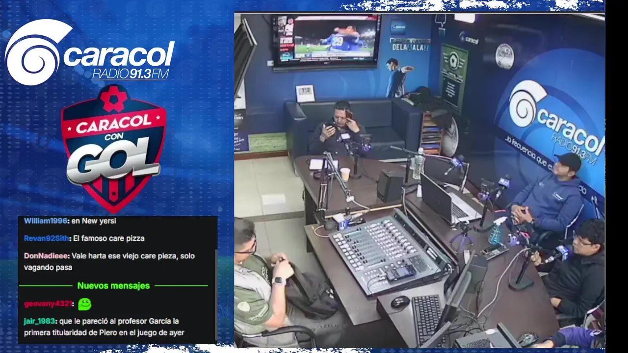Image resolution: width=628 pixels, height=353 pixels.
Task: Click the studio webcam video feed
Action: coord(419,180)
